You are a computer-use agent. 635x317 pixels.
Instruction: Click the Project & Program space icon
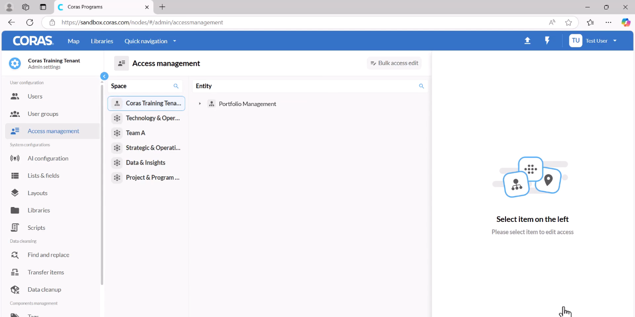(x=117, y=178)
